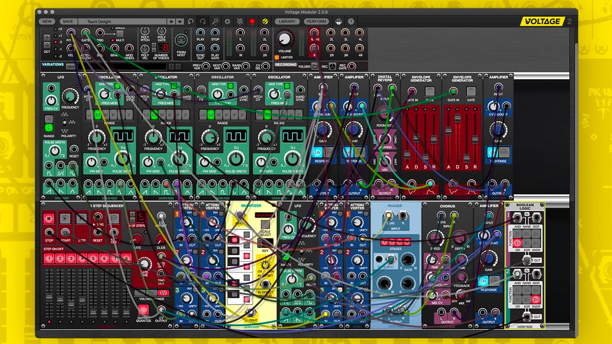Click the Save button to store the patch
The height and width of the screenshot is (344, 612).
68,21
